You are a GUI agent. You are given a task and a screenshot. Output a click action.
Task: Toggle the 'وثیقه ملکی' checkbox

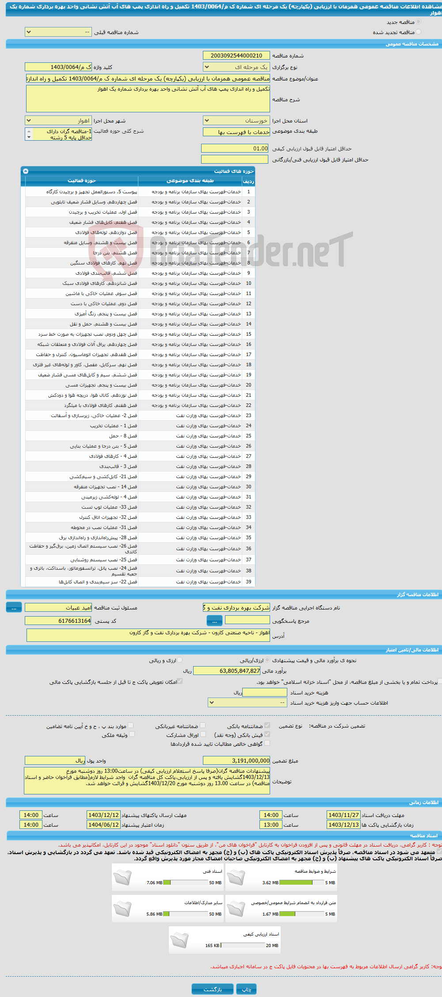[x=132, y=734]
